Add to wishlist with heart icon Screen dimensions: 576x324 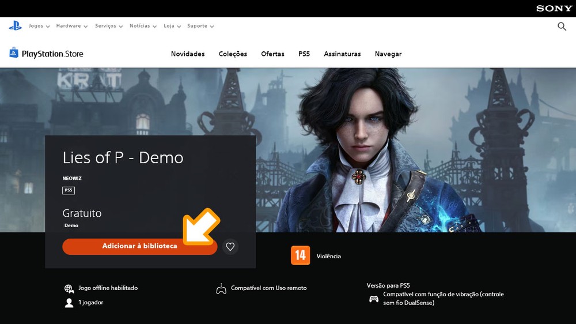click(x=230, y=246)
